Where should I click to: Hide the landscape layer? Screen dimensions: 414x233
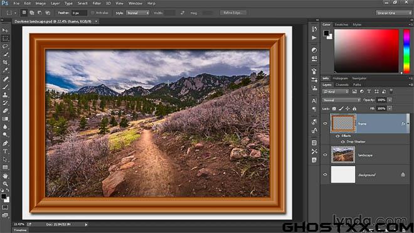(x=325, y=154)
